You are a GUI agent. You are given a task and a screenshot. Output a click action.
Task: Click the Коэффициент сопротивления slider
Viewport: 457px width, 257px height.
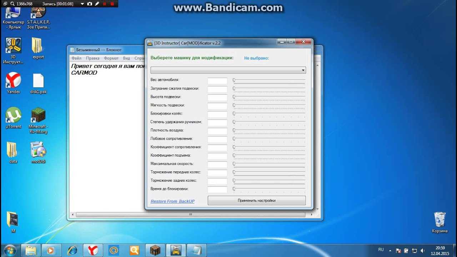tap(269, 147)
